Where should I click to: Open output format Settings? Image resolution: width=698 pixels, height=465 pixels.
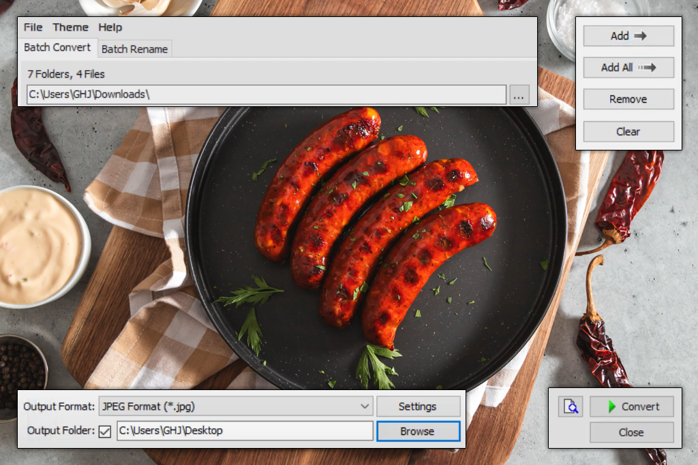[418, 406]
